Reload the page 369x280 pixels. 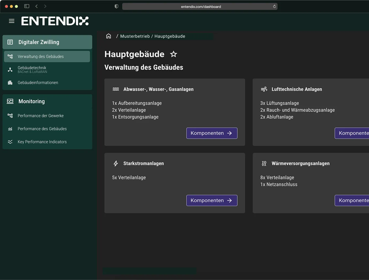[x=274, y=6]
